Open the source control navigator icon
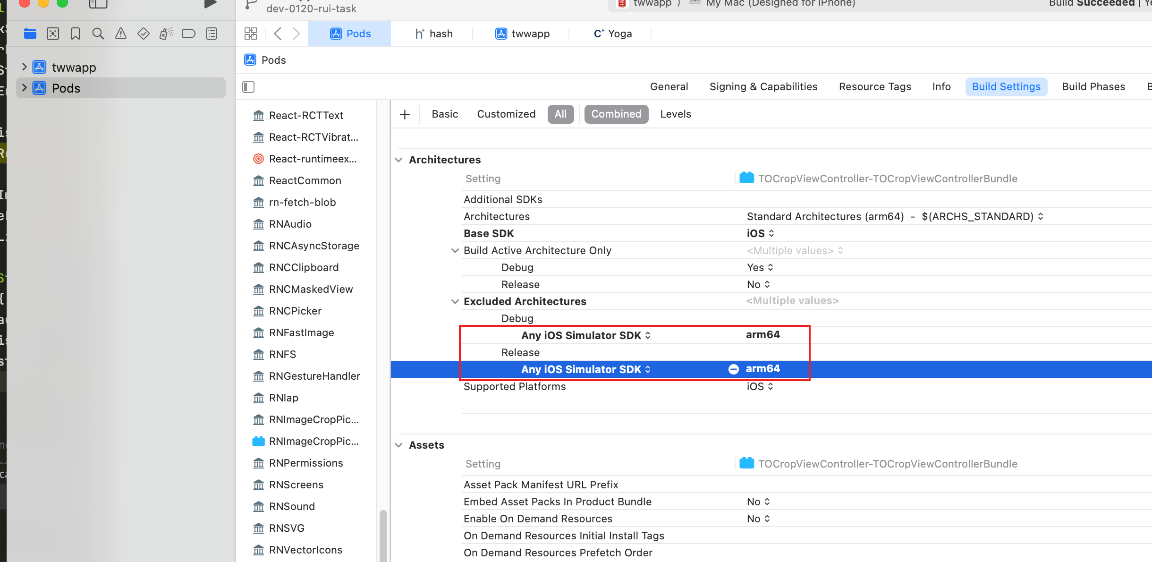Screen dimensions: 1152x562 point(53,34)
